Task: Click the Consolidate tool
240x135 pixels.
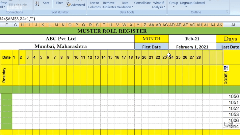Action: (x=142, y=3)
